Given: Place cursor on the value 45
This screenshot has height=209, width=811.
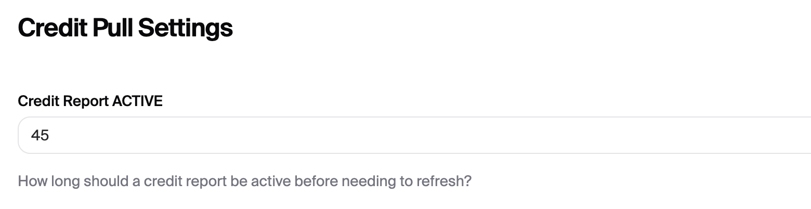Looking at the screenshot, I should pos(40,136).
